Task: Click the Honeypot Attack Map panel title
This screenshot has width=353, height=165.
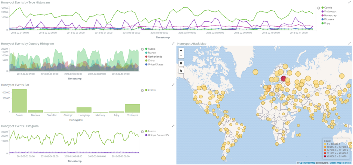Action: [192, 43]
